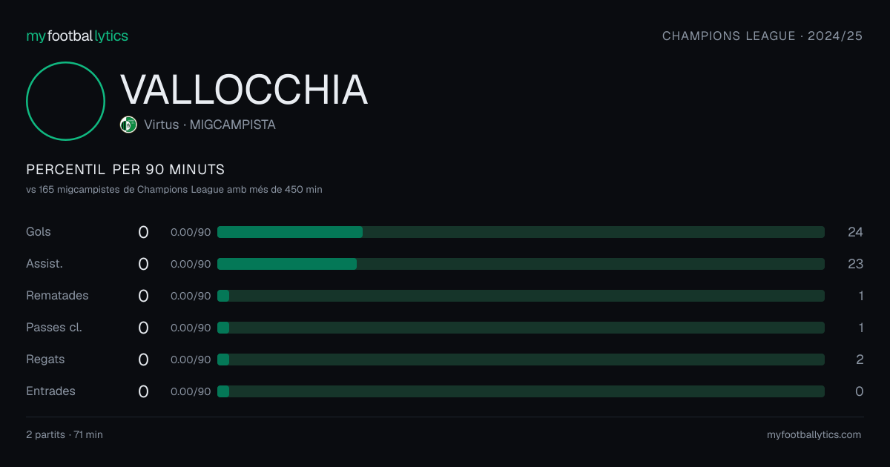Select the VALLOCCHIA player name heading

click(244, 90)
